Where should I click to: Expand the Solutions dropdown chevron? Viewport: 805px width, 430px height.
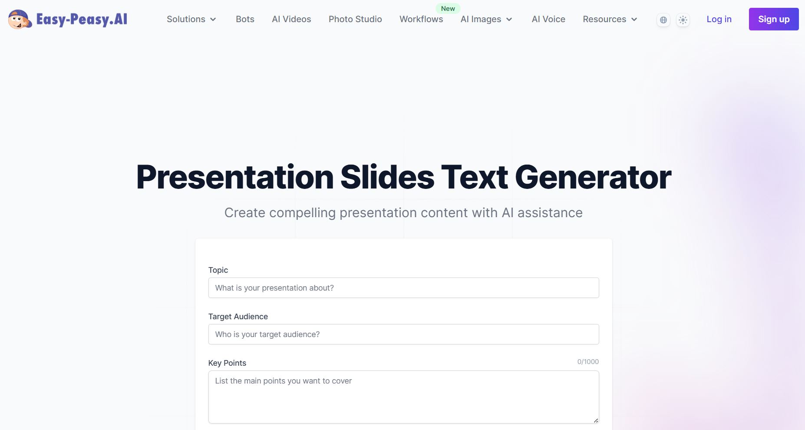tap(213, 20)
